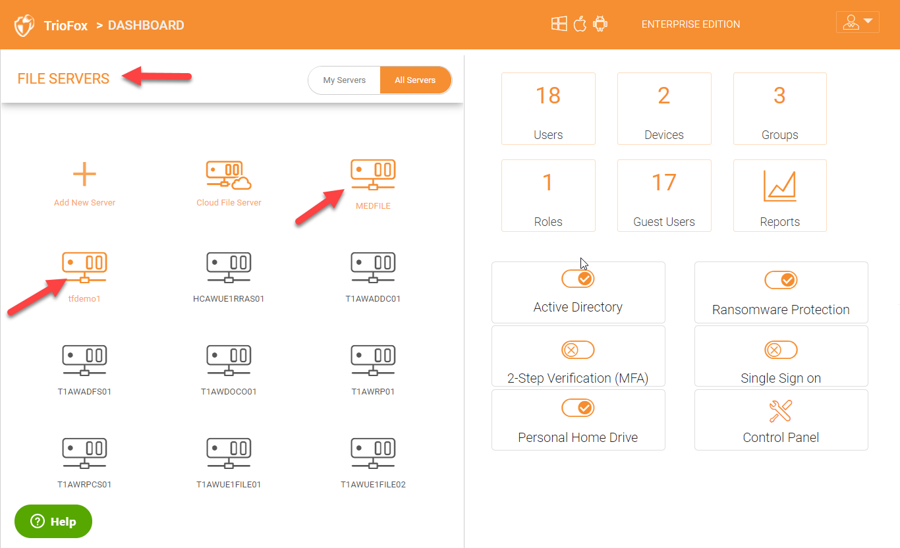Click the T1AWADFS01 server name
This screenshot has height=548, width=900.
(x=84, y=392)
